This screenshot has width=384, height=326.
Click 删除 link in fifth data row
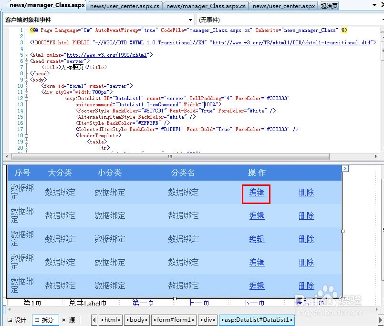coord(306,286)
